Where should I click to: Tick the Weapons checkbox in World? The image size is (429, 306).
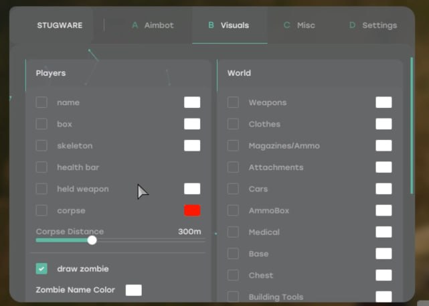233,102
